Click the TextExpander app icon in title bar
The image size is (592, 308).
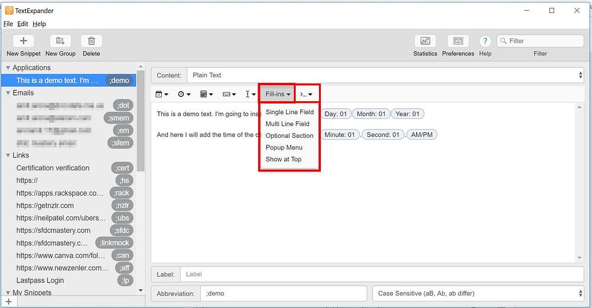point(9,11)
